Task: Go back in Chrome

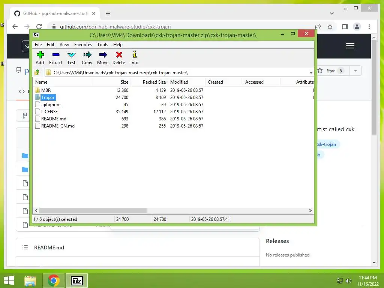Action: click(x=15, y=27)
